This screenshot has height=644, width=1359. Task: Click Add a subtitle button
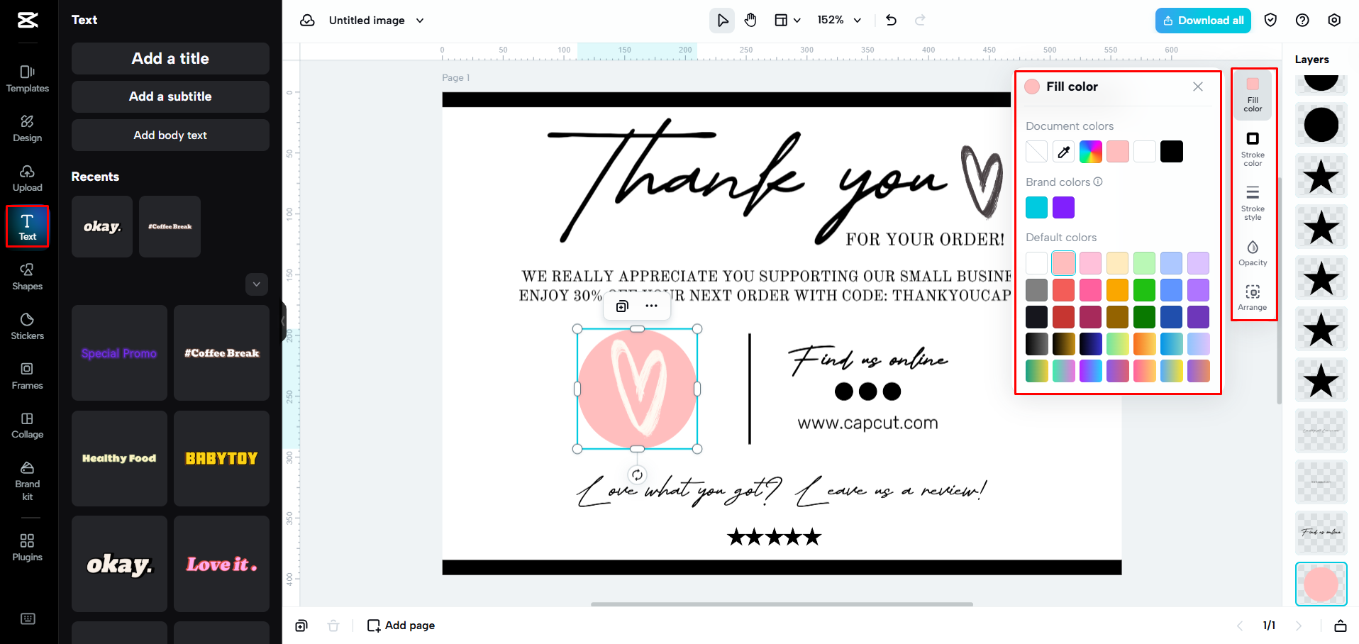tap(170, 96)
